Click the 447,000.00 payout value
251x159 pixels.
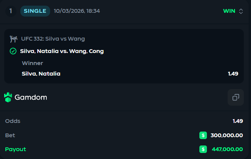click(x=227, y=149)
